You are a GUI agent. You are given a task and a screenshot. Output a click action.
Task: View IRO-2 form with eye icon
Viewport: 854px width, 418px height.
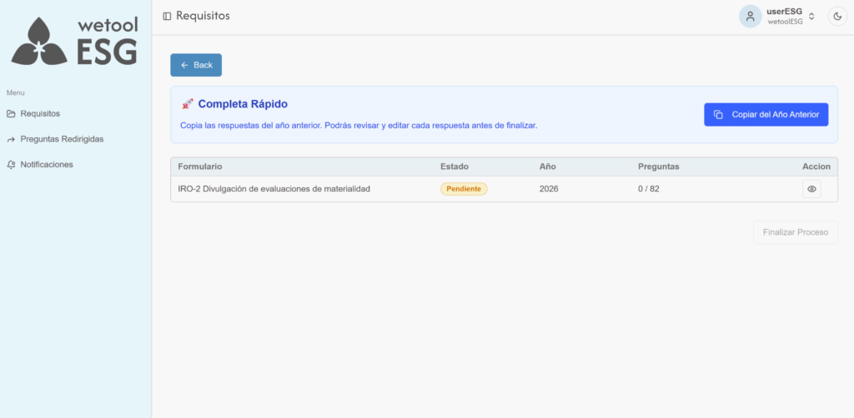[x=811, y=189]
